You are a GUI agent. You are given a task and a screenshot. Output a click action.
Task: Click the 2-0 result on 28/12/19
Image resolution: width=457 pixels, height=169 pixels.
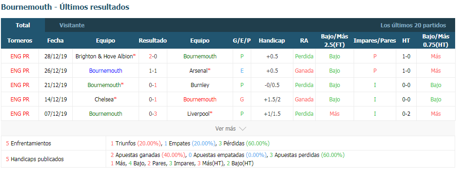pos(153,56)
